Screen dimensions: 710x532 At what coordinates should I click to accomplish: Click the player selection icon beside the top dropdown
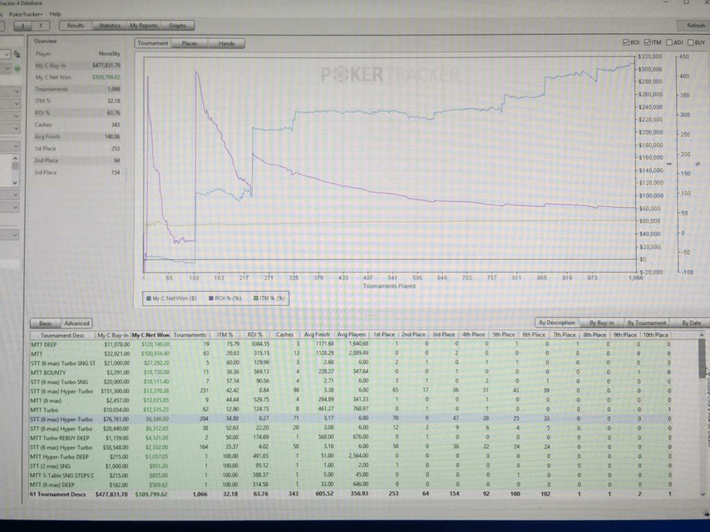click(17, 54)
